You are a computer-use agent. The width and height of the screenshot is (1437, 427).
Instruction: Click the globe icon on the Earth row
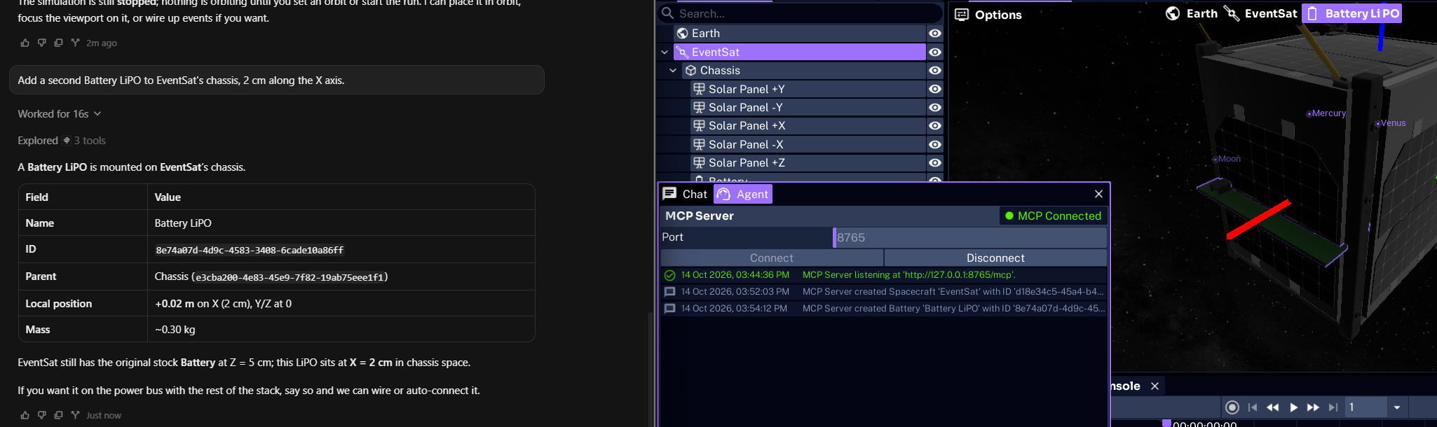tap(682, 34)
